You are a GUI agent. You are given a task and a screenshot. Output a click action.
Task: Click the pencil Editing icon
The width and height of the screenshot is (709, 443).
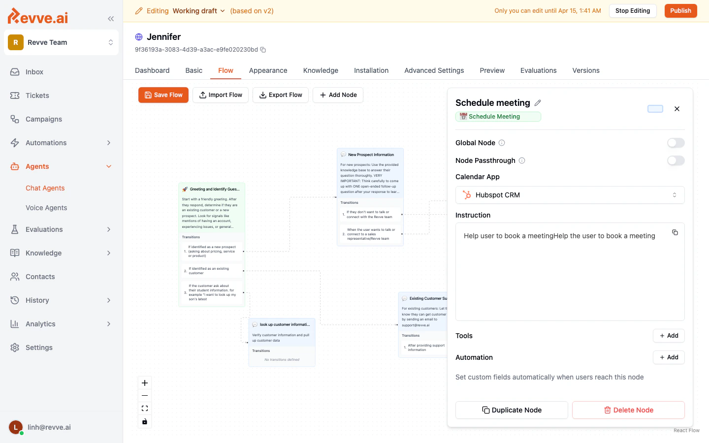coord(139,11)
